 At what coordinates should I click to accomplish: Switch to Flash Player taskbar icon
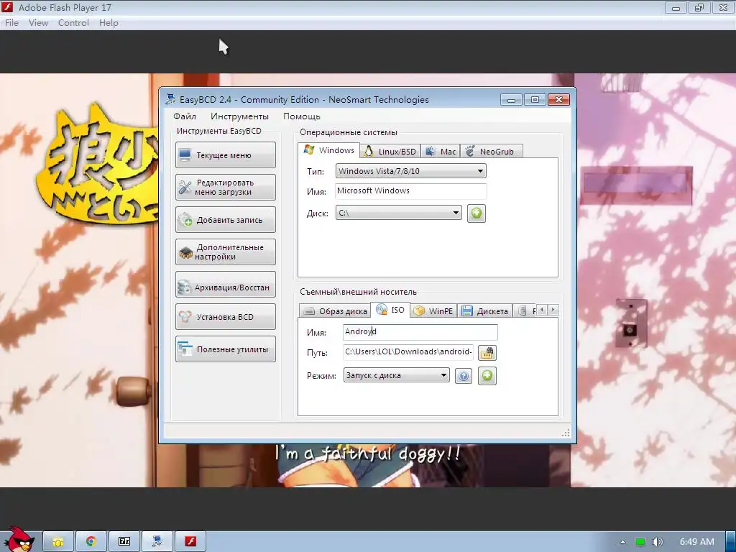pyautogui.click(x=190, y=542)
